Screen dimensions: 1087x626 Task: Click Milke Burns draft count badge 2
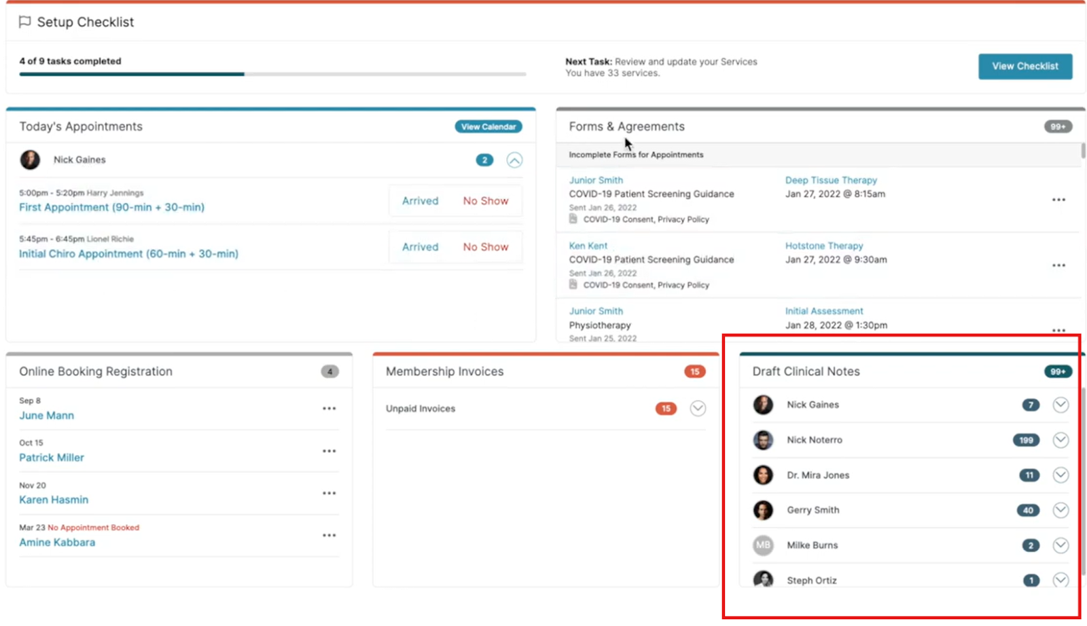[x=1031, y=545]
